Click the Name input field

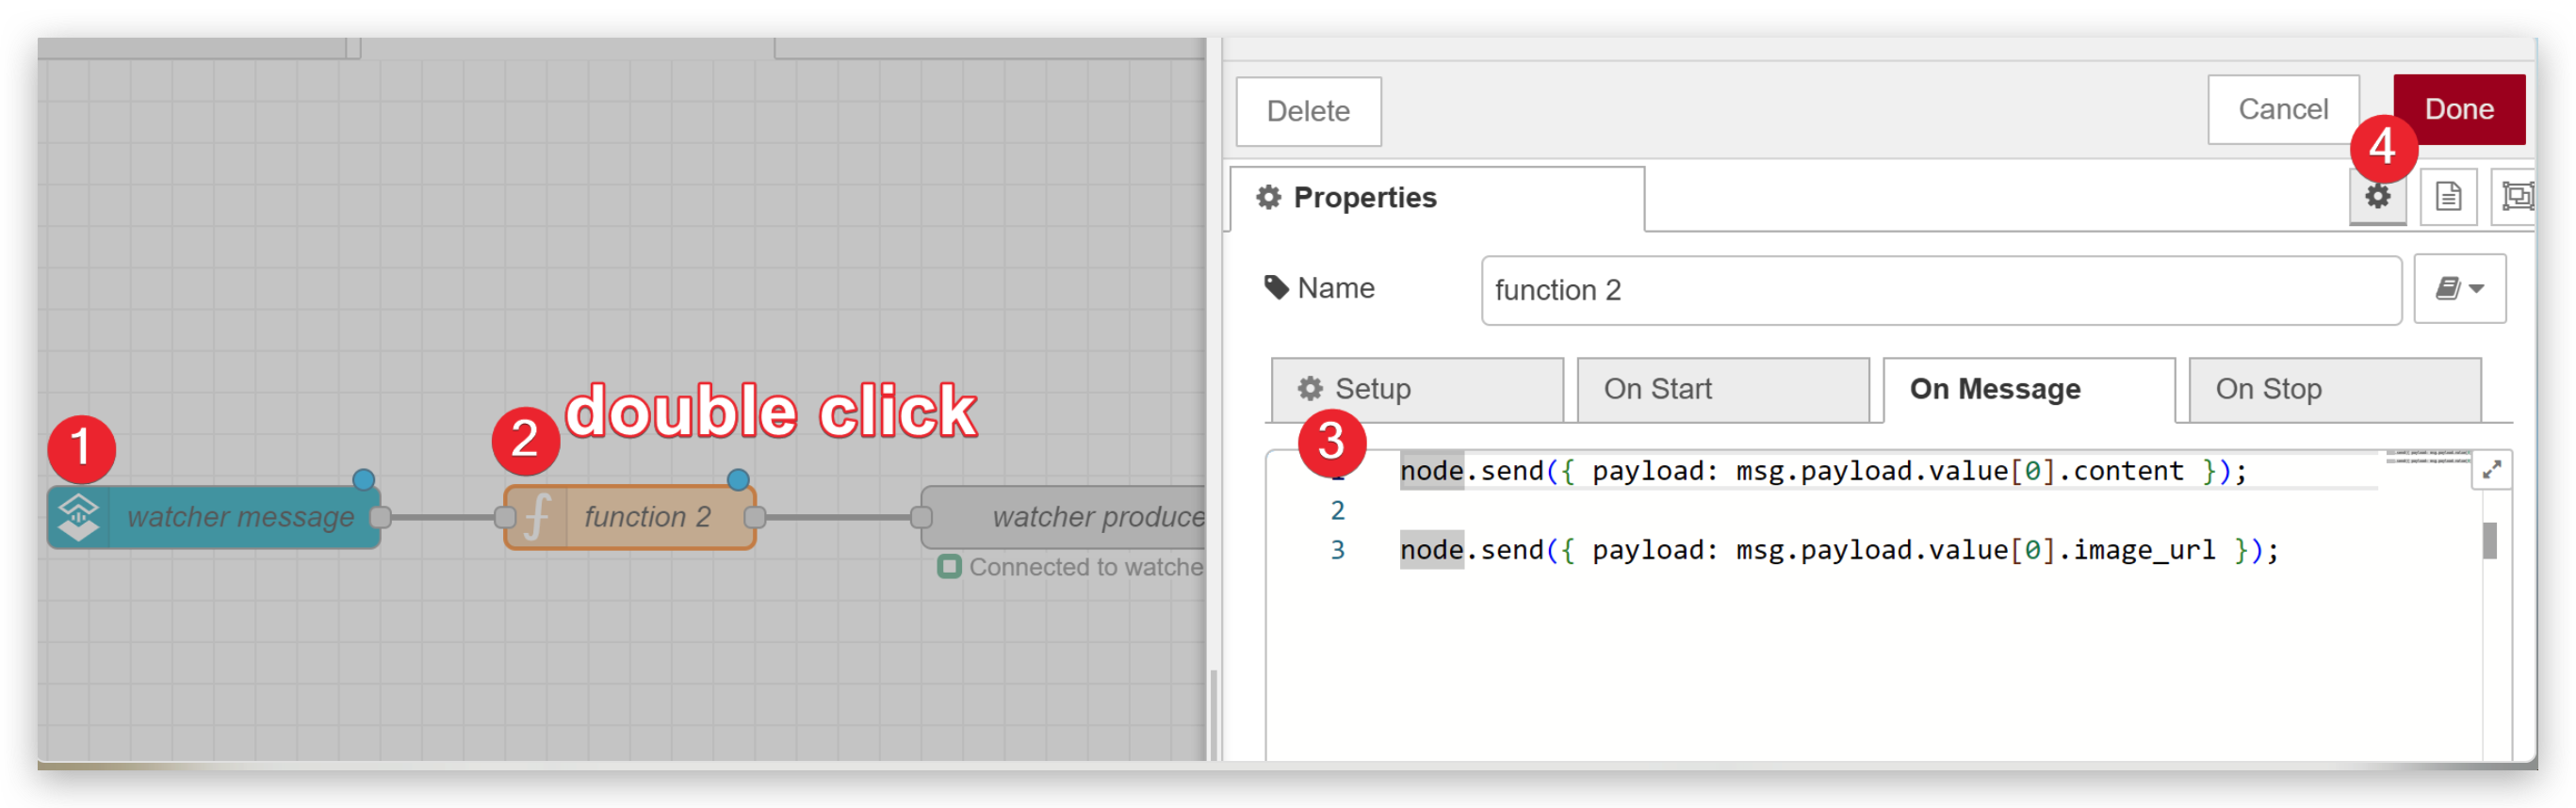1941,290
